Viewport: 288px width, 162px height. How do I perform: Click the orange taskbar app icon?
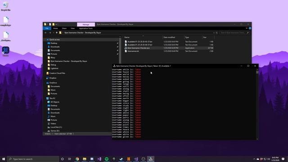click(129, 159)
